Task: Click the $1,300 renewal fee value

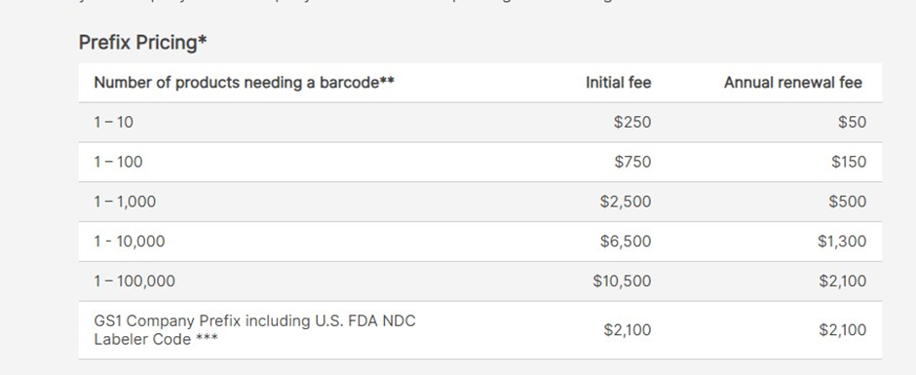Action: coord(842,242)
